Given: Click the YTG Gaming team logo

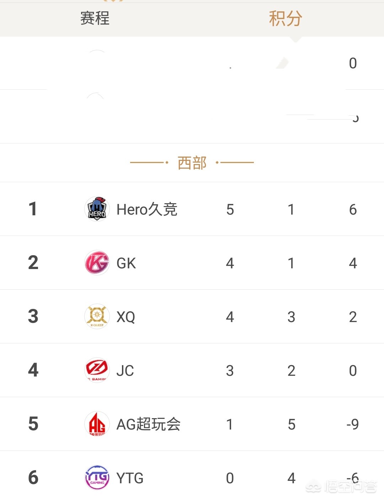Looking at the screenshot, I should [x=97, y=478].
